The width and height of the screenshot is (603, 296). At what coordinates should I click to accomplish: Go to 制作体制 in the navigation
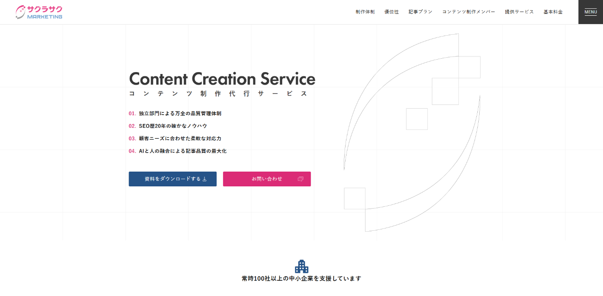365,12
